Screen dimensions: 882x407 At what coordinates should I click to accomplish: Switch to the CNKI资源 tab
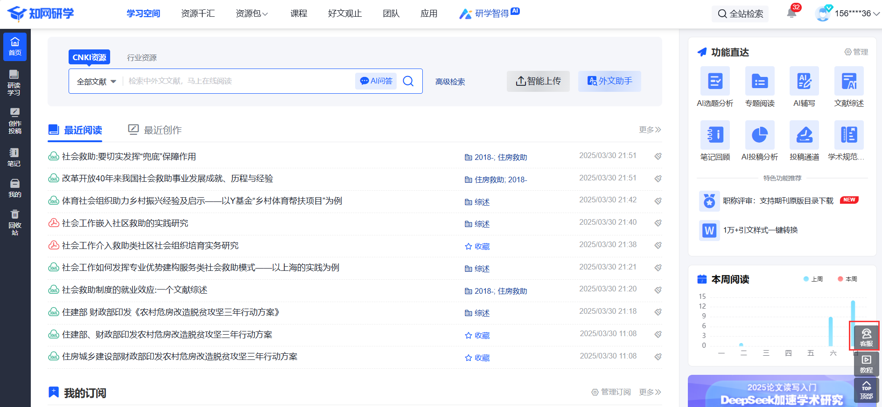89,57
